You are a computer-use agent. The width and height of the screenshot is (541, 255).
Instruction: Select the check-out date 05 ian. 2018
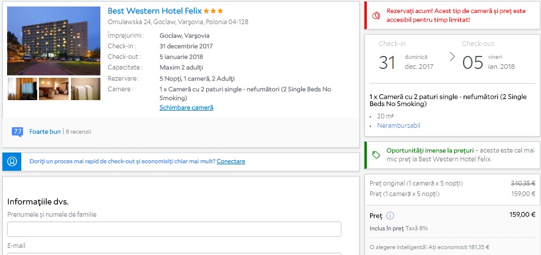[489, 62]
